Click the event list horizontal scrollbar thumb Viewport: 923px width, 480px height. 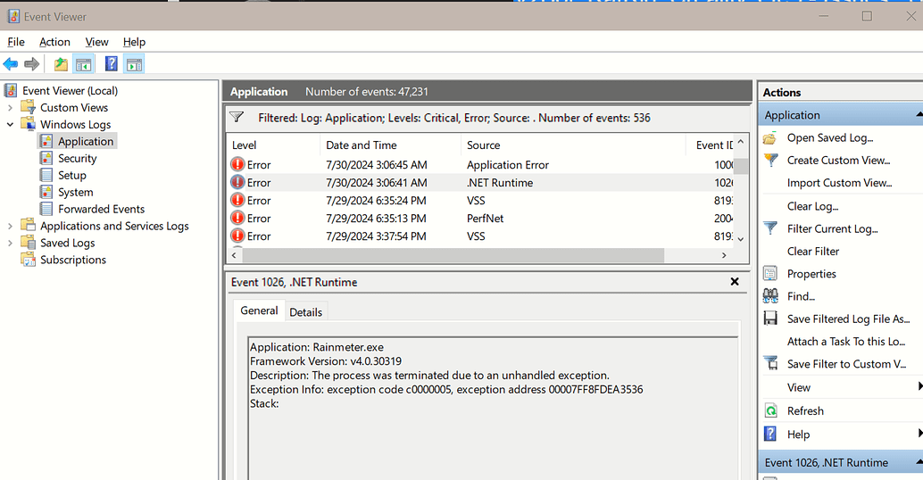point(453,255)
